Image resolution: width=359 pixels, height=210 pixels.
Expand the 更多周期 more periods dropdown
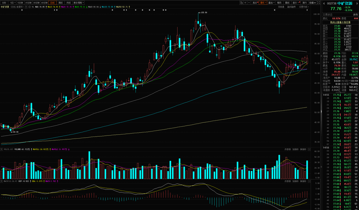(x=79, y=3)
